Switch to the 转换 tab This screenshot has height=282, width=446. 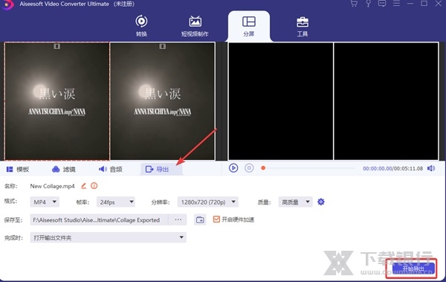pyautogui.click(x=141, y=26)
